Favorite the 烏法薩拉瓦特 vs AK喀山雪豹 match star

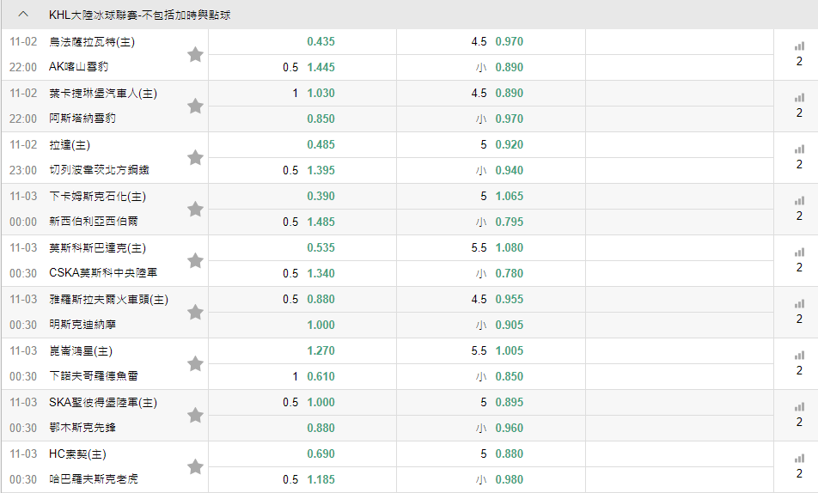(x=195, y=54)
